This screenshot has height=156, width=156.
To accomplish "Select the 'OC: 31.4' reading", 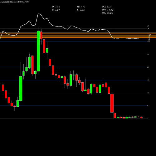I will tap(107, 7).
